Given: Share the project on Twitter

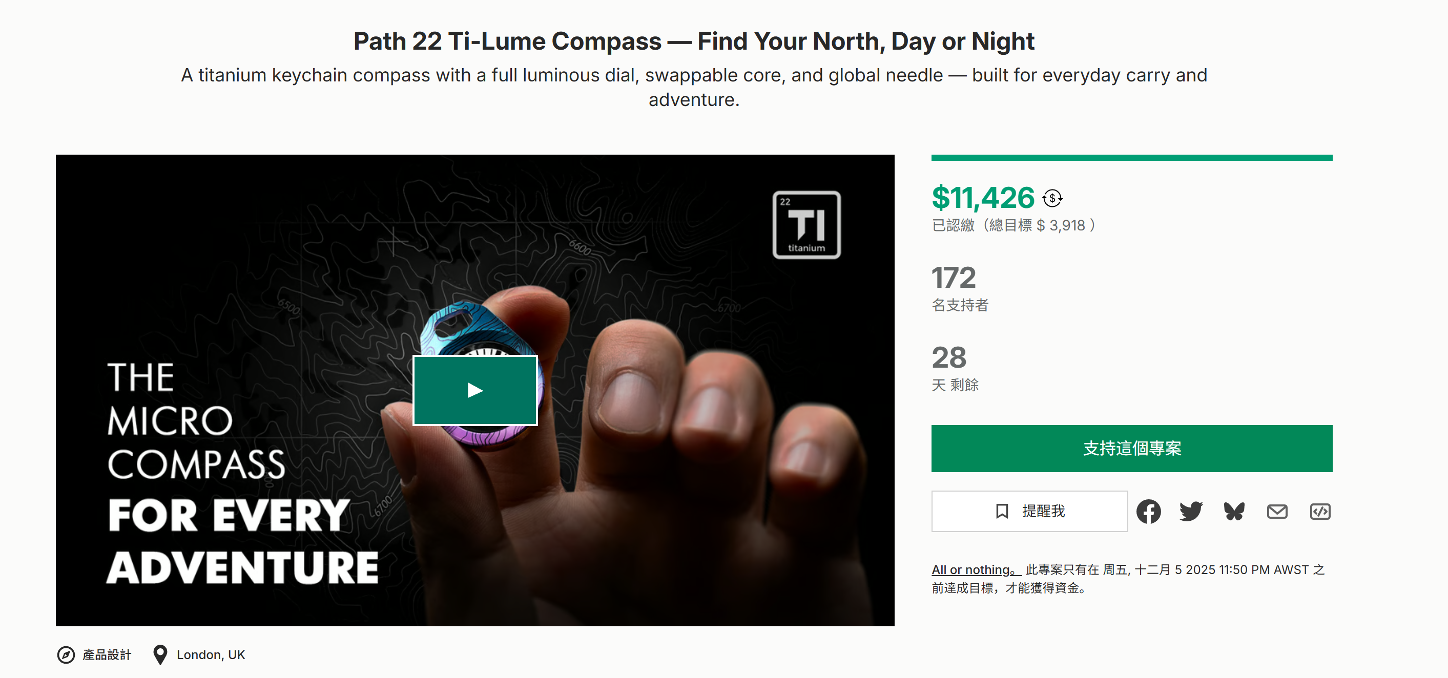Looking at the screenshot, I should click(1191, 511).
